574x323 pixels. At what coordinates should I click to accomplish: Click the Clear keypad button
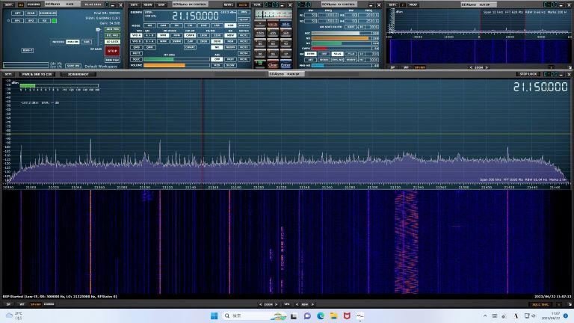coord(273,65)
